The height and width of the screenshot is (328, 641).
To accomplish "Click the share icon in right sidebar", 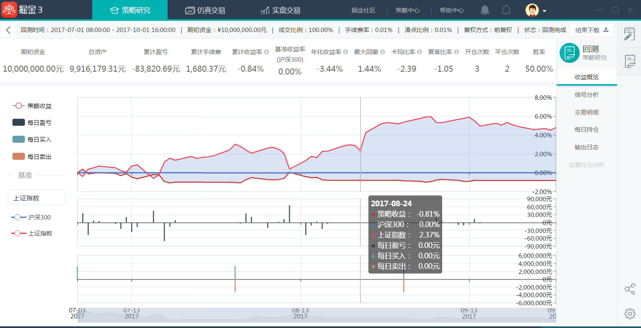I will (x=630, y=289).
